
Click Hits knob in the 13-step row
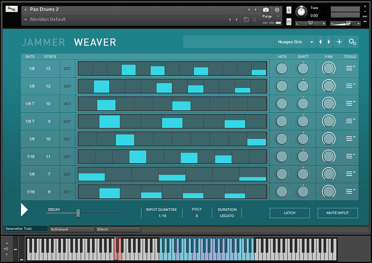[282, 68]
